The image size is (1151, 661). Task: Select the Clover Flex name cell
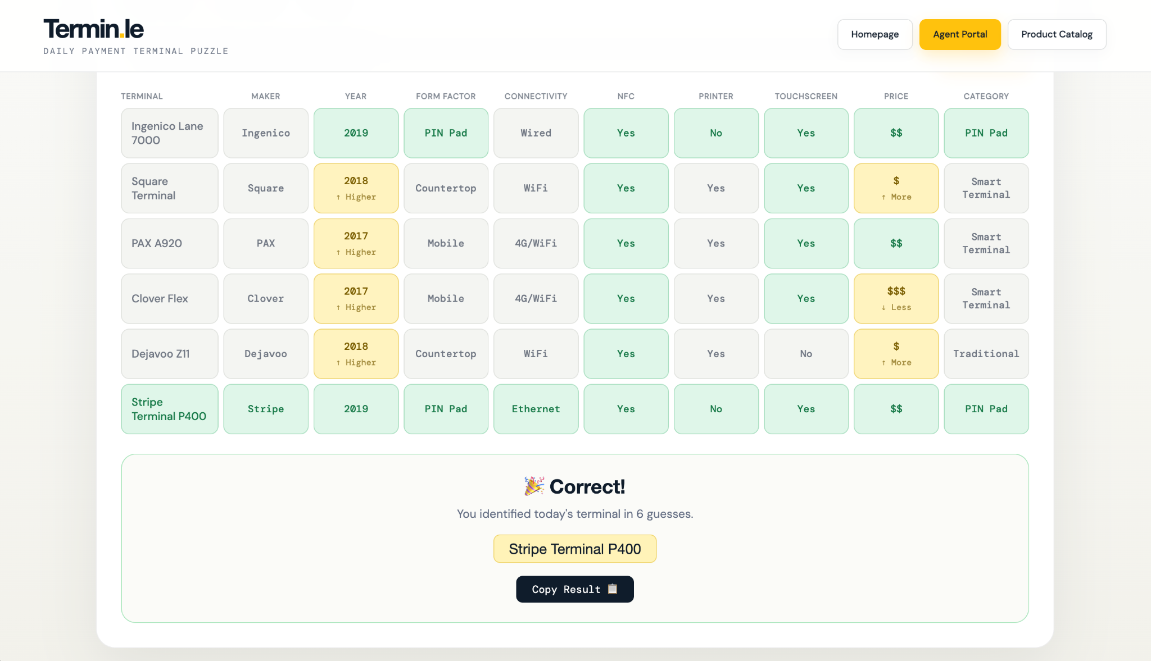[x=169, y=299]
